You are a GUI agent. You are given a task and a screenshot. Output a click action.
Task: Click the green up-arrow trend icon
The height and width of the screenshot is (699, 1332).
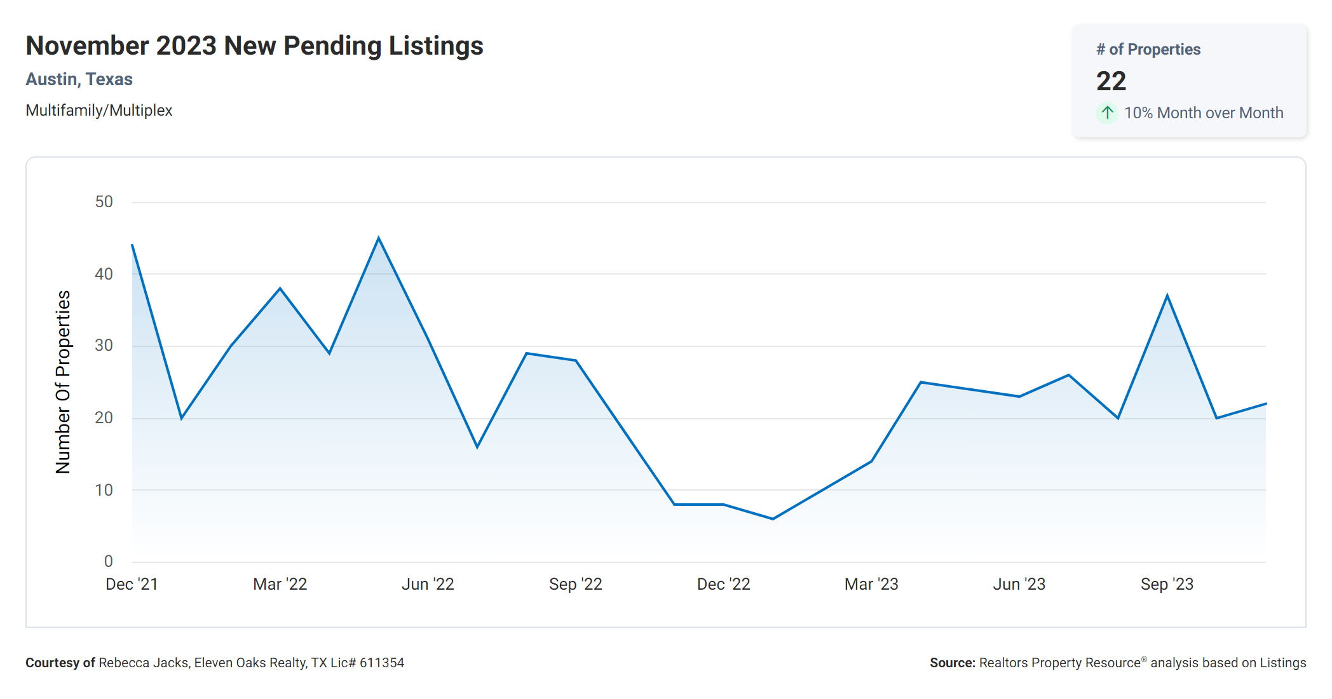[1107, 113]
